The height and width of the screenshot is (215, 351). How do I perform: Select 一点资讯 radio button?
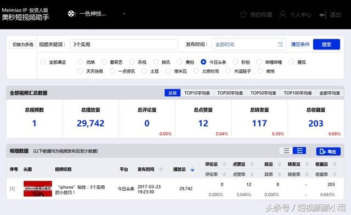112,71
